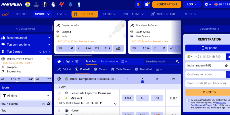Favorite the Liverpool vs Bournemouth game with star
This screenshot has height=115, width=230.
(x=49, y=59)
